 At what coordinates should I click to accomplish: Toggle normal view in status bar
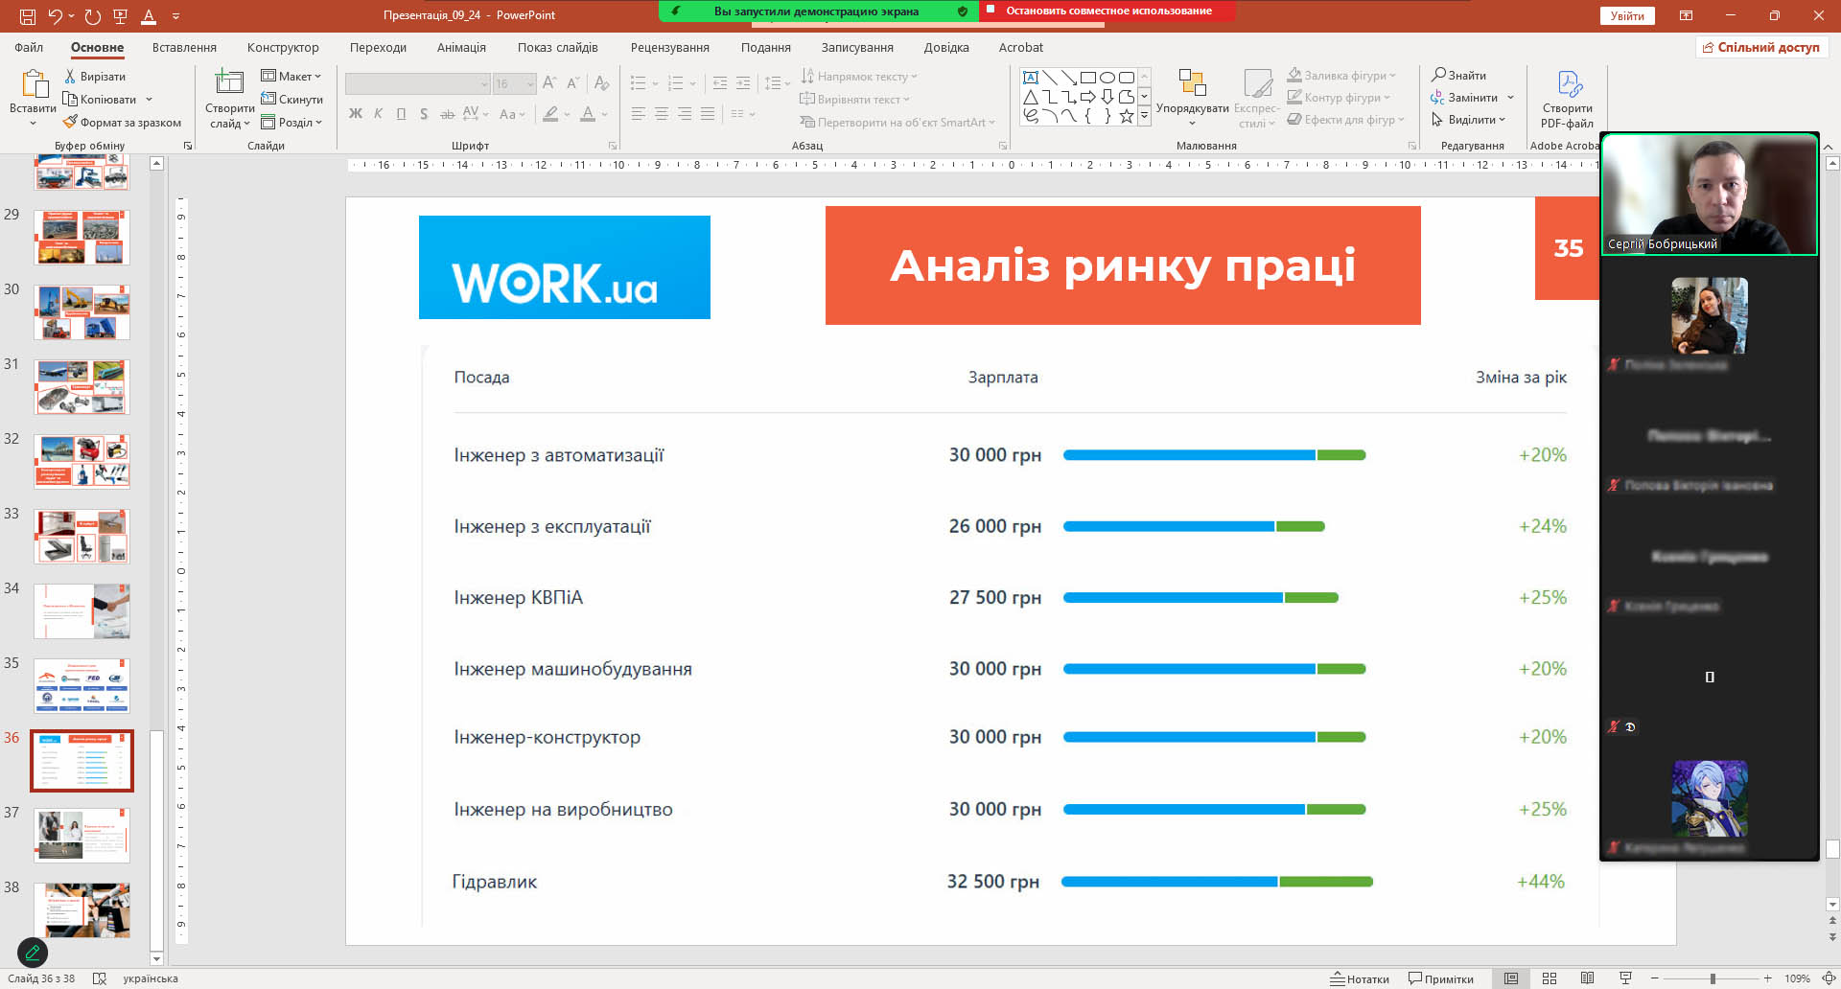(x=1511, y=978)
